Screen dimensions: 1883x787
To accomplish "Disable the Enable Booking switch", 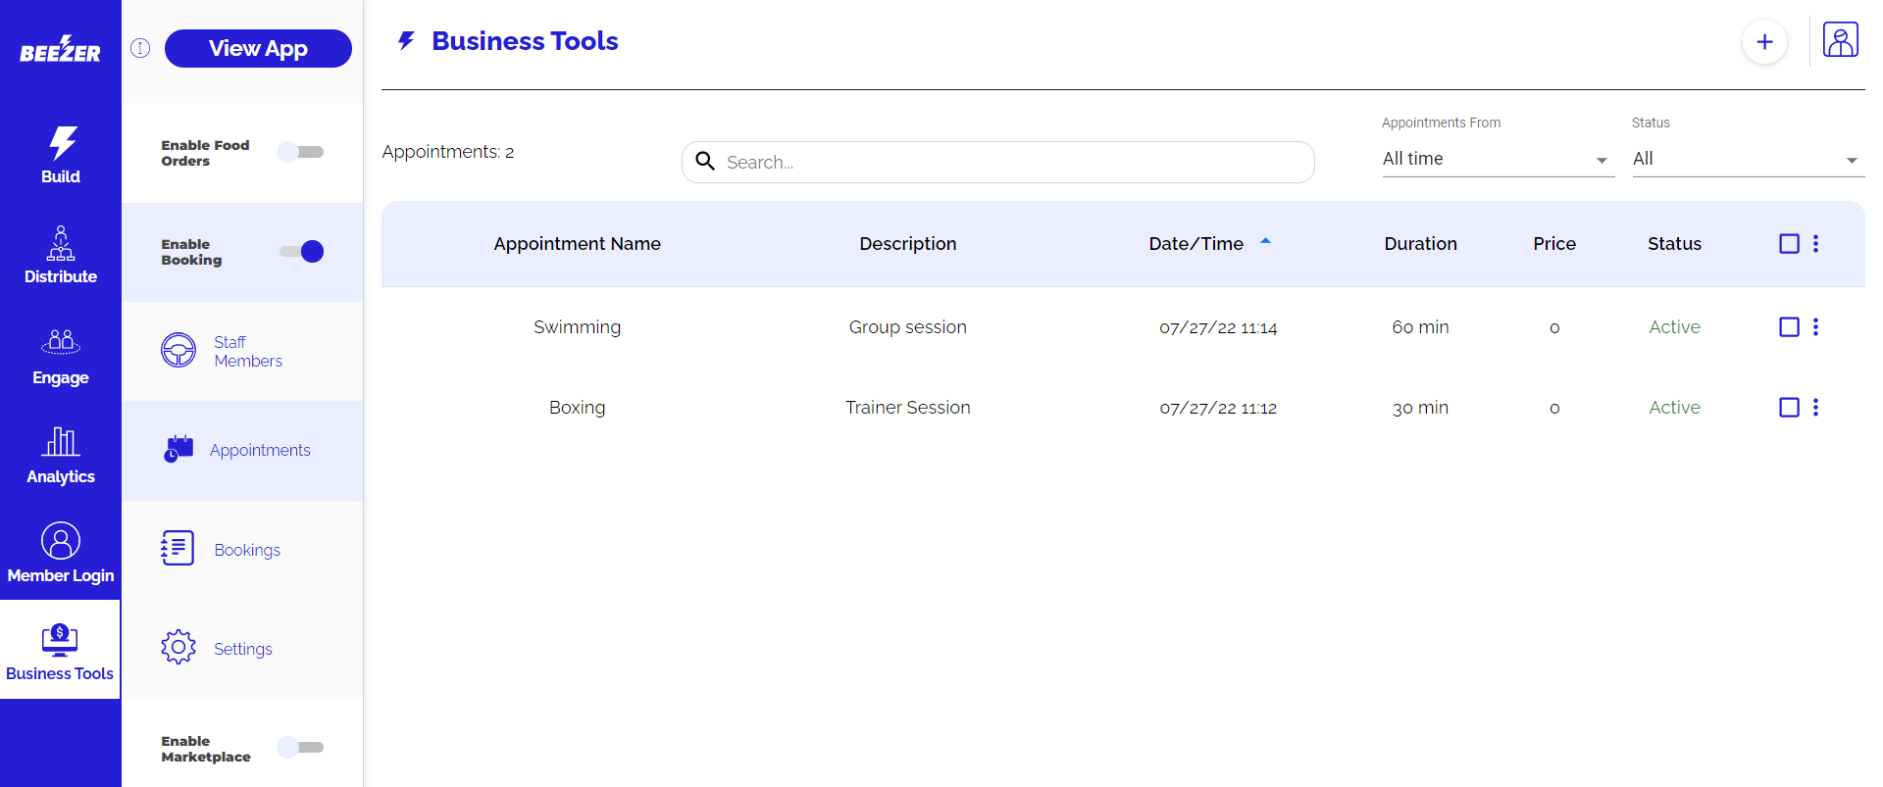I will pyautogui.click(x=302, y=252).
